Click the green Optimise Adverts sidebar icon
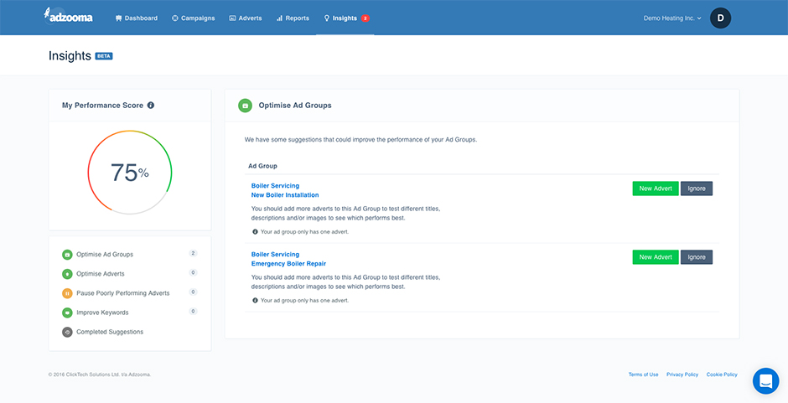This screenshot has width=788, height=403. click(67, 274)
